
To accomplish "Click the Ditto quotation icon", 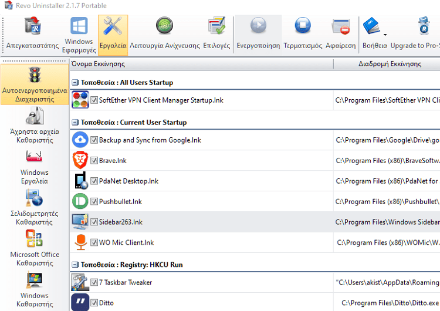I will coord(80,302).
